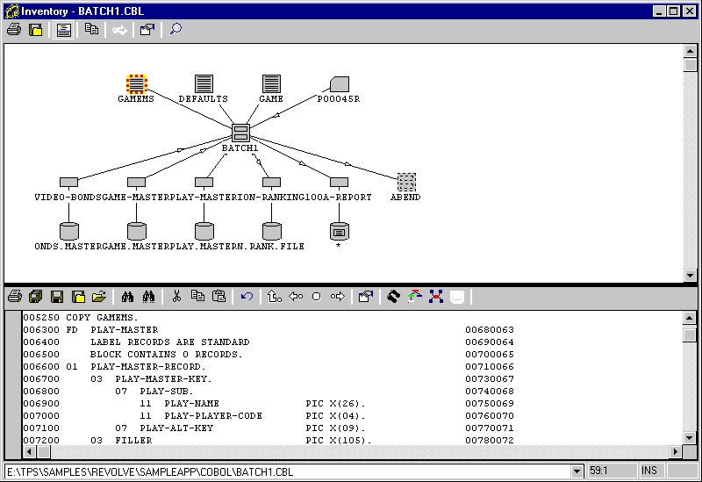Click the scissors cut icon

click(176, 297)
